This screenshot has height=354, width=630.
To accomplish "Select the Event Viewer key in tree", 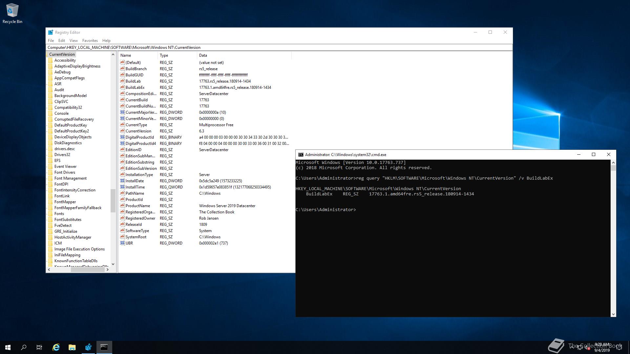I will (65, 167).
